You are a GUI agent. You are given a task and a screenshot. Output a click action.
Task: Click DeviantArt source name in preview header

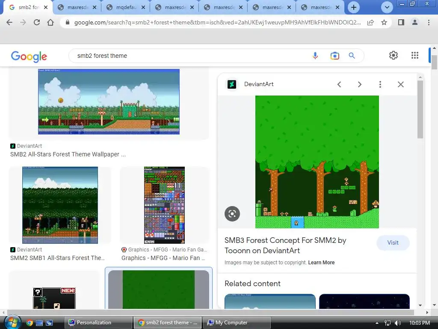259,84
